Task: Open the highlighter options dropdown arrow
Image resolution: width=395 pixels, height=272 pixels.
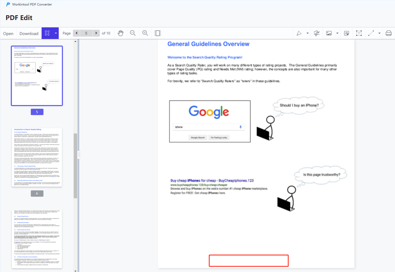Action: point(307,33)
